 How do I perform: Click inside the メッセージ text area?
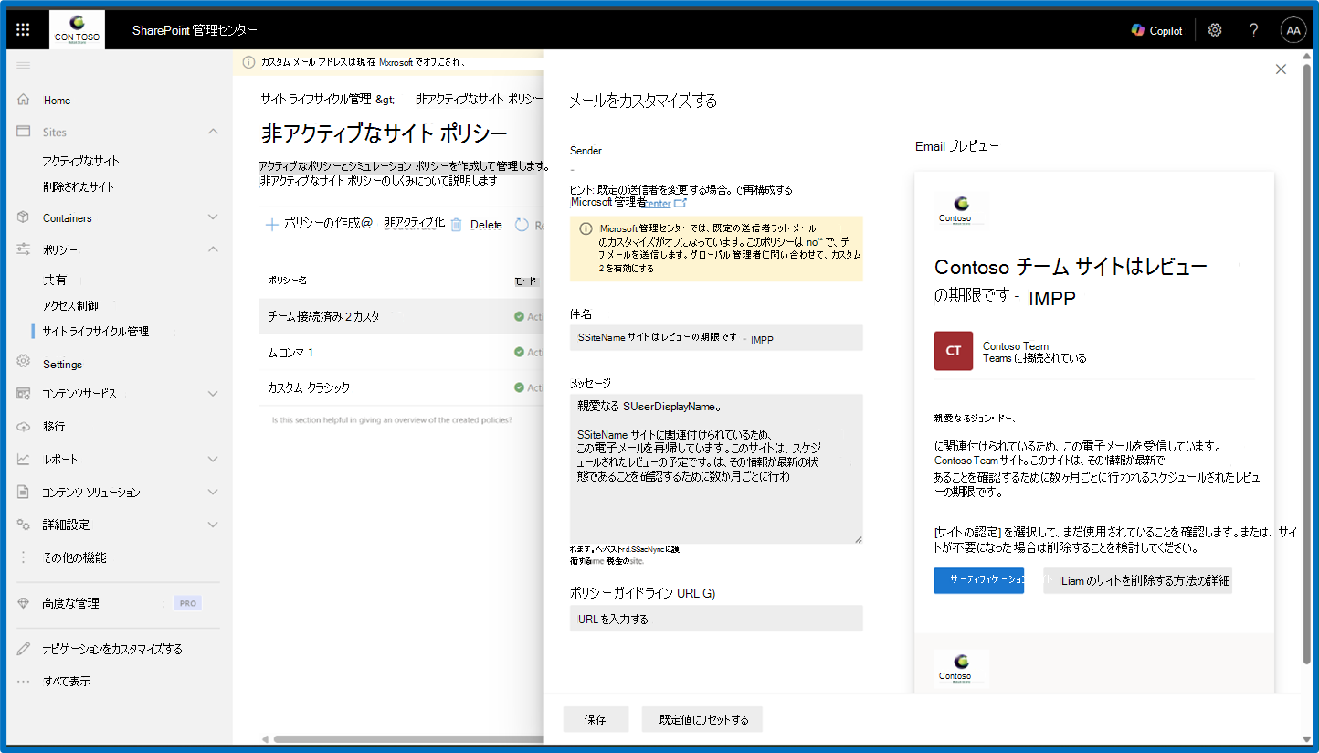click(x=716, y=469)
